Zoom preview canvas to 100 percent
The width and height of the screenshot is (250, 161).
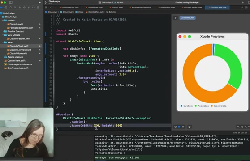coord(242,127)
